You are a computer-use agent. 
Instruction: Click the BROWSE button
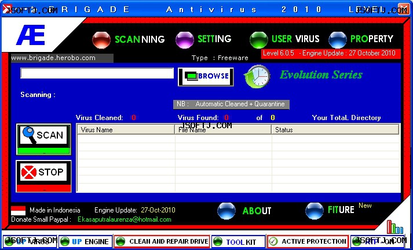click(206, 77)
